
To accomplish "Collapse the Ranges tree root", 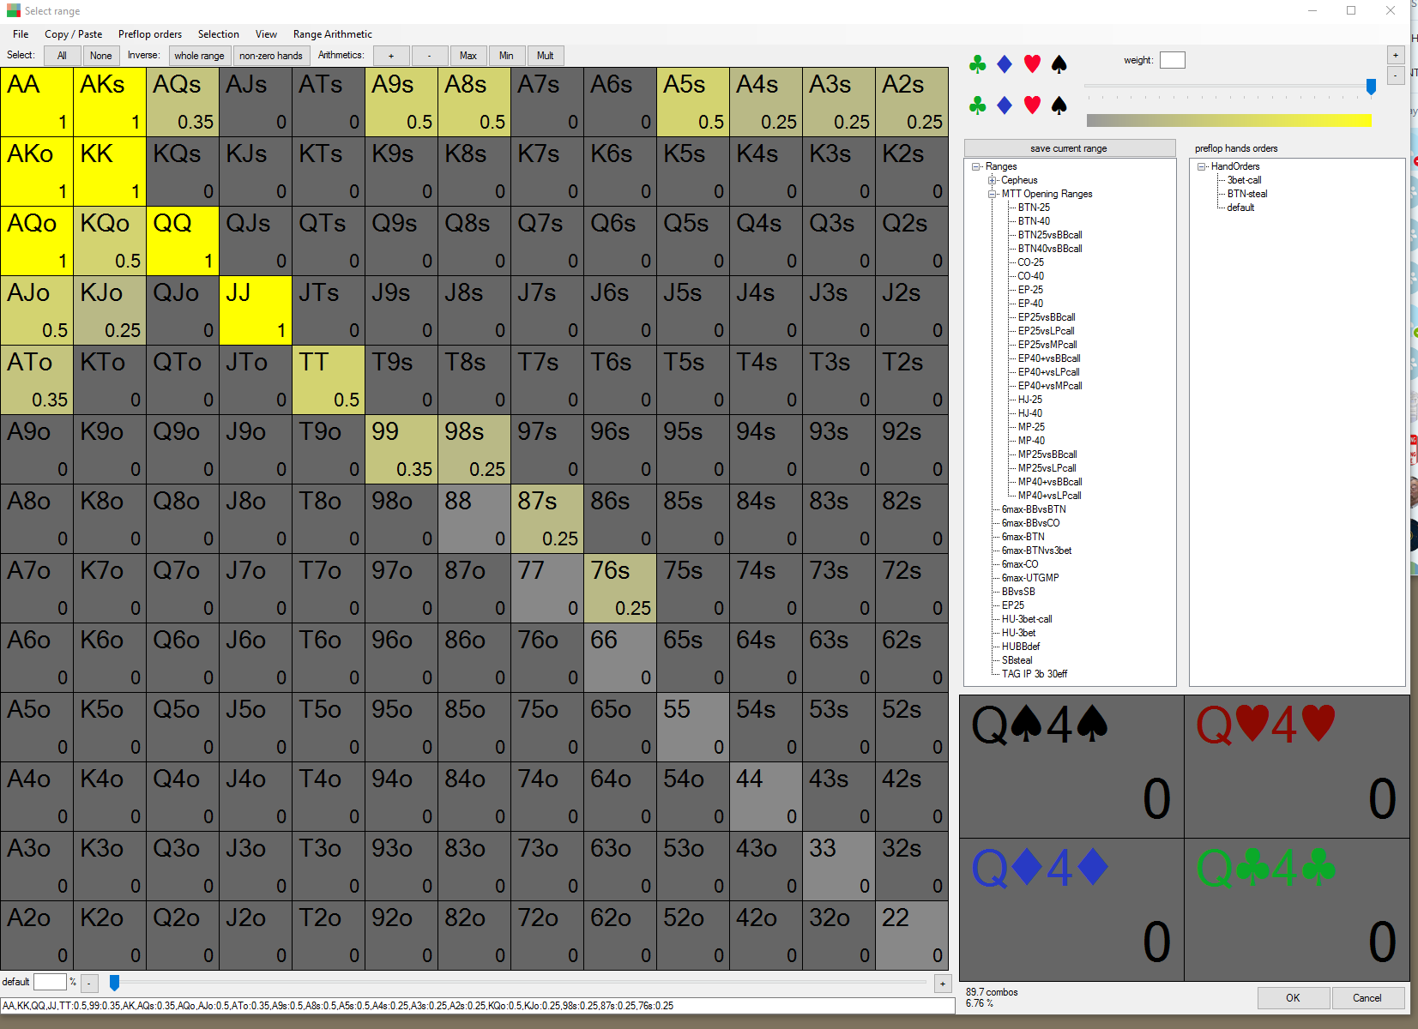I will coord(976,166).
